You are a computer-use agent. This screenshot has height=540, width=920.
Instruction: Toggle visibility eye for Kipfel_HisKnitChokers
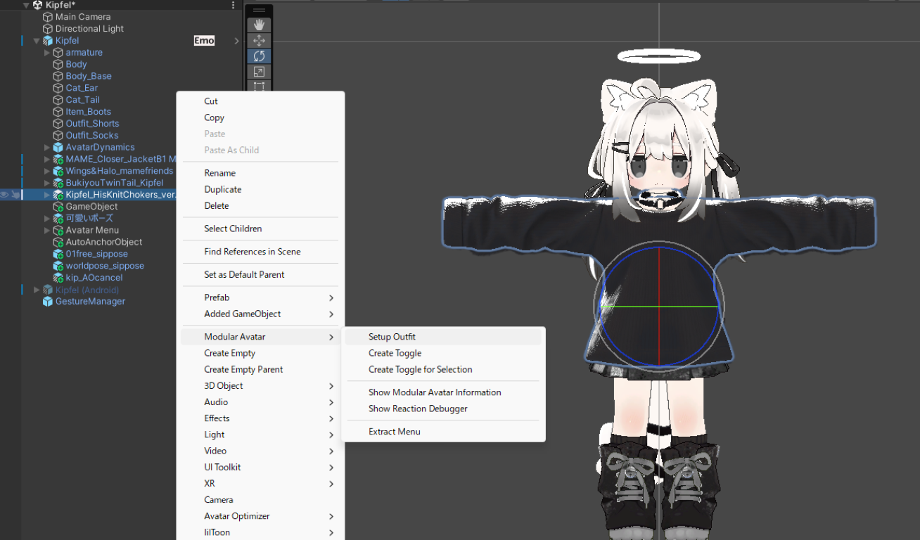(5, 195)
